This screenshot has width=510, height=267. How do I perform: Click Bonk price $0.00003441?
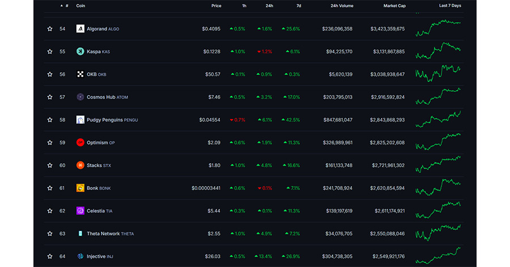pos(206,188)
